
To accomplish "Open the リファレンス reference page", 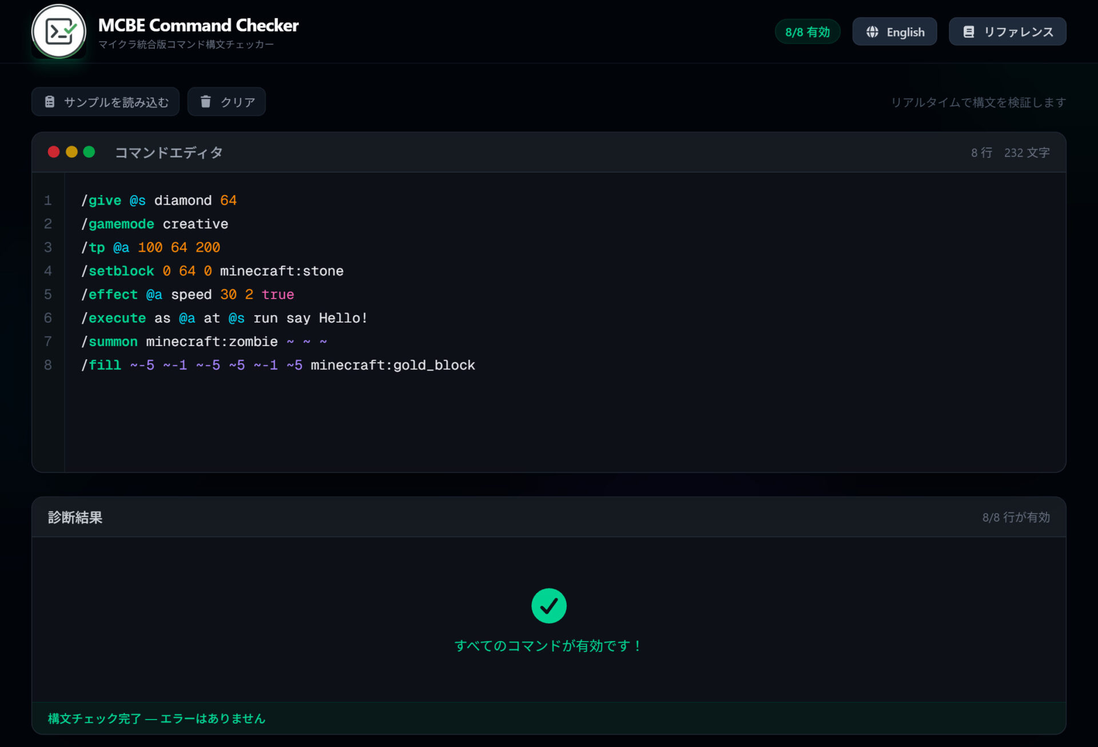I will click(x=1007, y=32).
